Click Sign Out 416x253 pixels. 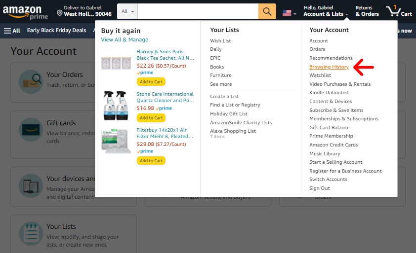click(x=320, y=188)
